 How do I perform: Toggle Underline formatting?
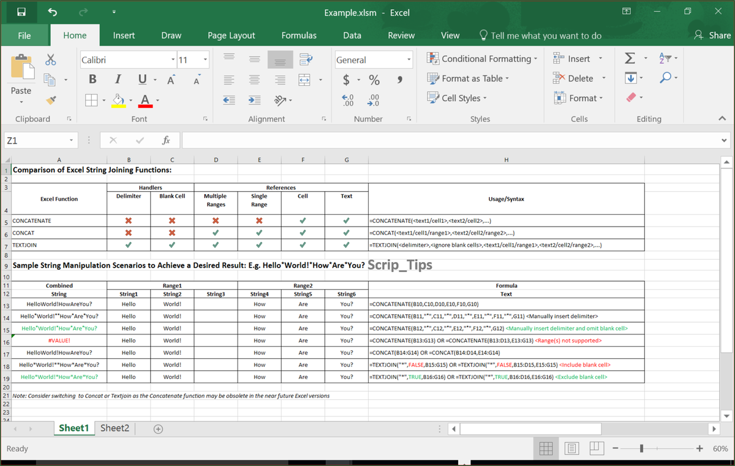[141, 80]
